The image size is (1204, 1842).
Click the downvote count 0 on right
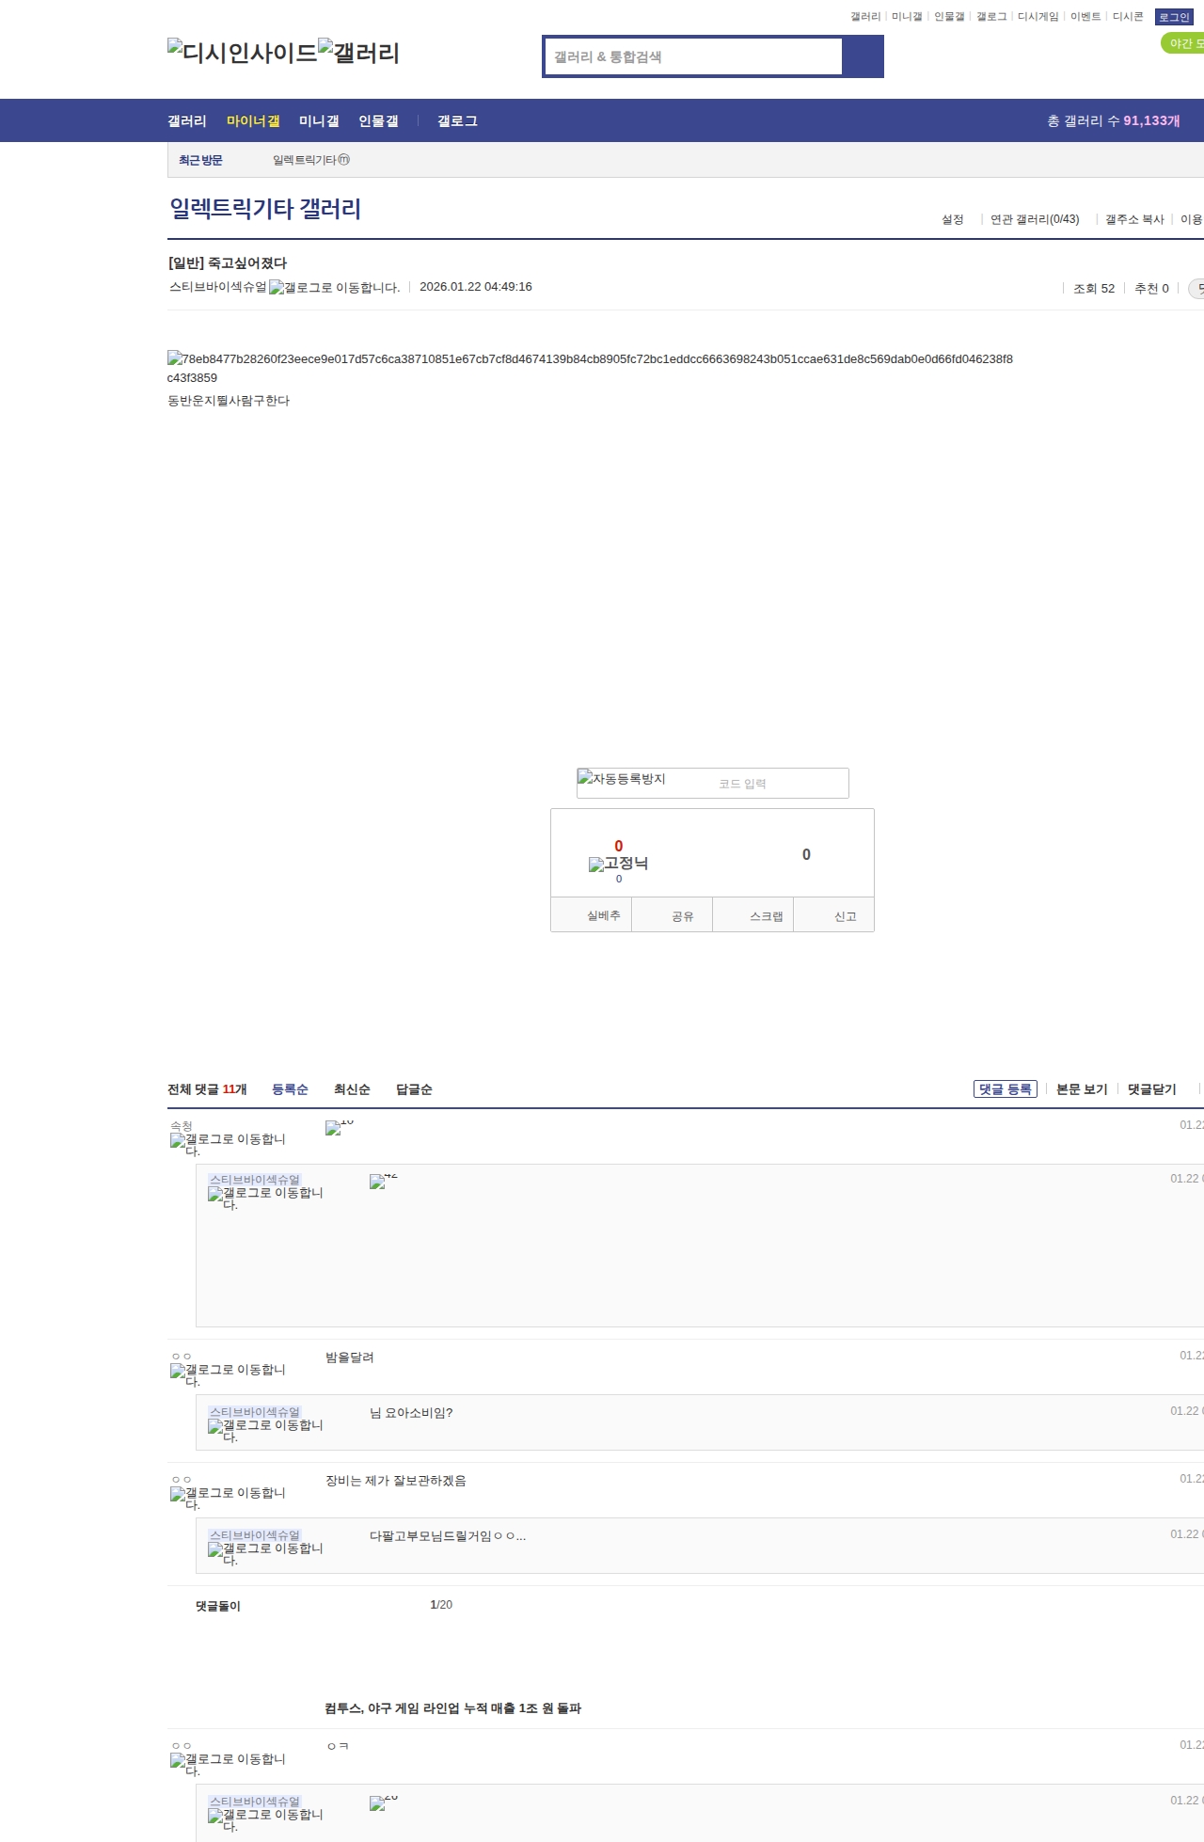(x=806, y=854)
